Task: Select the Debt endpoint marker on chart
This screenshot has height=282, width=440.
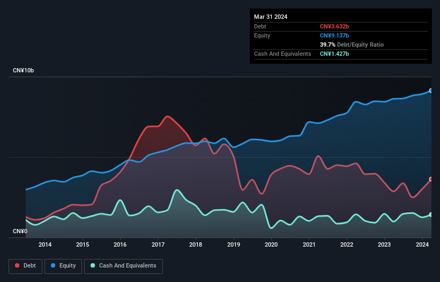Action: click(x=431, y=179)
